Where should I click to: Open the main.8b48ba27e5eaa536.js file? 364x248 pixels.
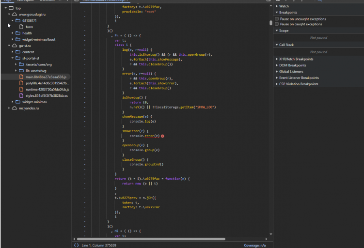tap(46, 77)
